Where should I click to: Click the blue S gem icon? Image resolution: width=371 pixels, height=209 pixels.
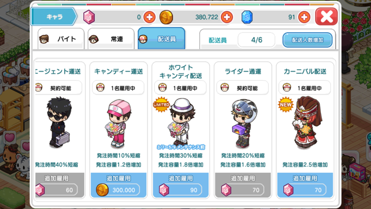point(247,17)
